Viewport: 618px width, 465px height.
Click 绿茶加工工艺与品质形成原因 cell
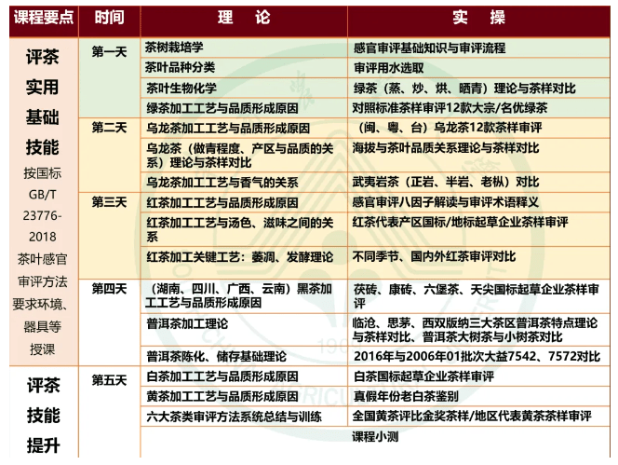(x=244, y=108)
